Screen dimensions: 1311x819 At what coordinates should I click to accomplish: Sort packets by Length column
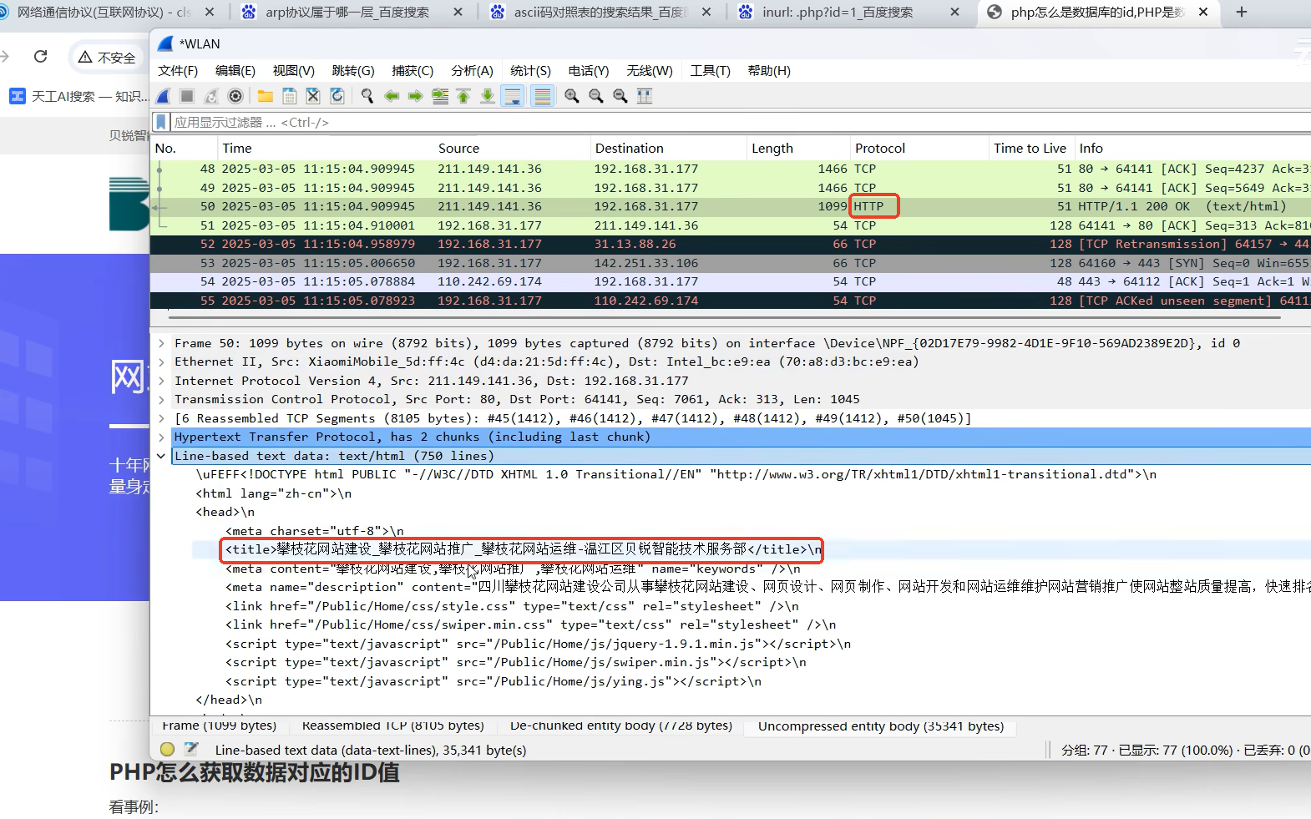(x=798, y=148)
